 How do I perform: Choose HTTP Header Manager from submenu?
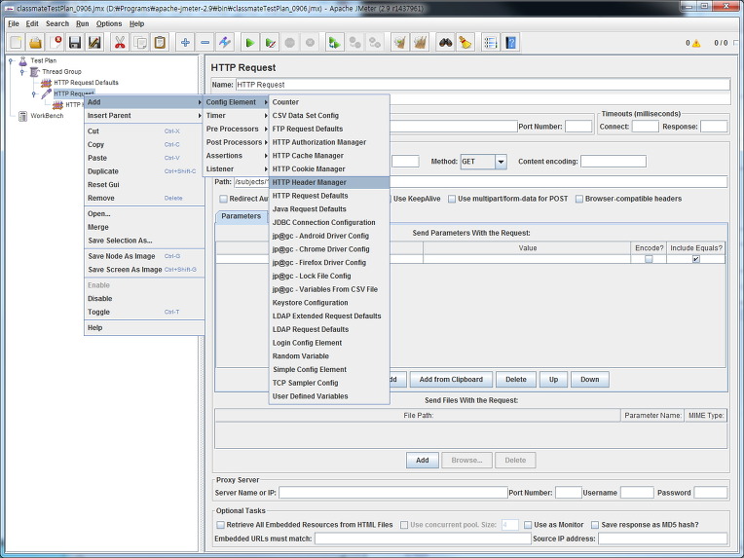click(x=329, y=183)
